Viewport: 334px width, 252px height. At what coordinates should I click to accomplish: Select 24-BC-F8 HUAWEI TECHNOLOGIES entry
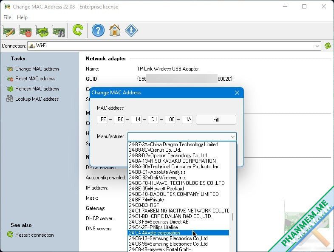click(x=178, y=183)
